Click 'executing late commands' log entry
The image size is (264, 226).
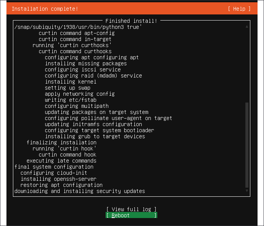click(x=62, y=161)
